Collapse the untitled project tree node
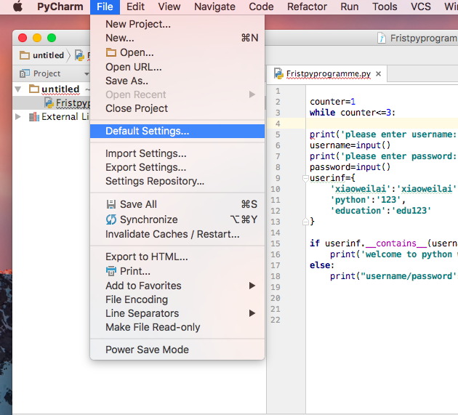458x415 pixels. pos(18,89)
